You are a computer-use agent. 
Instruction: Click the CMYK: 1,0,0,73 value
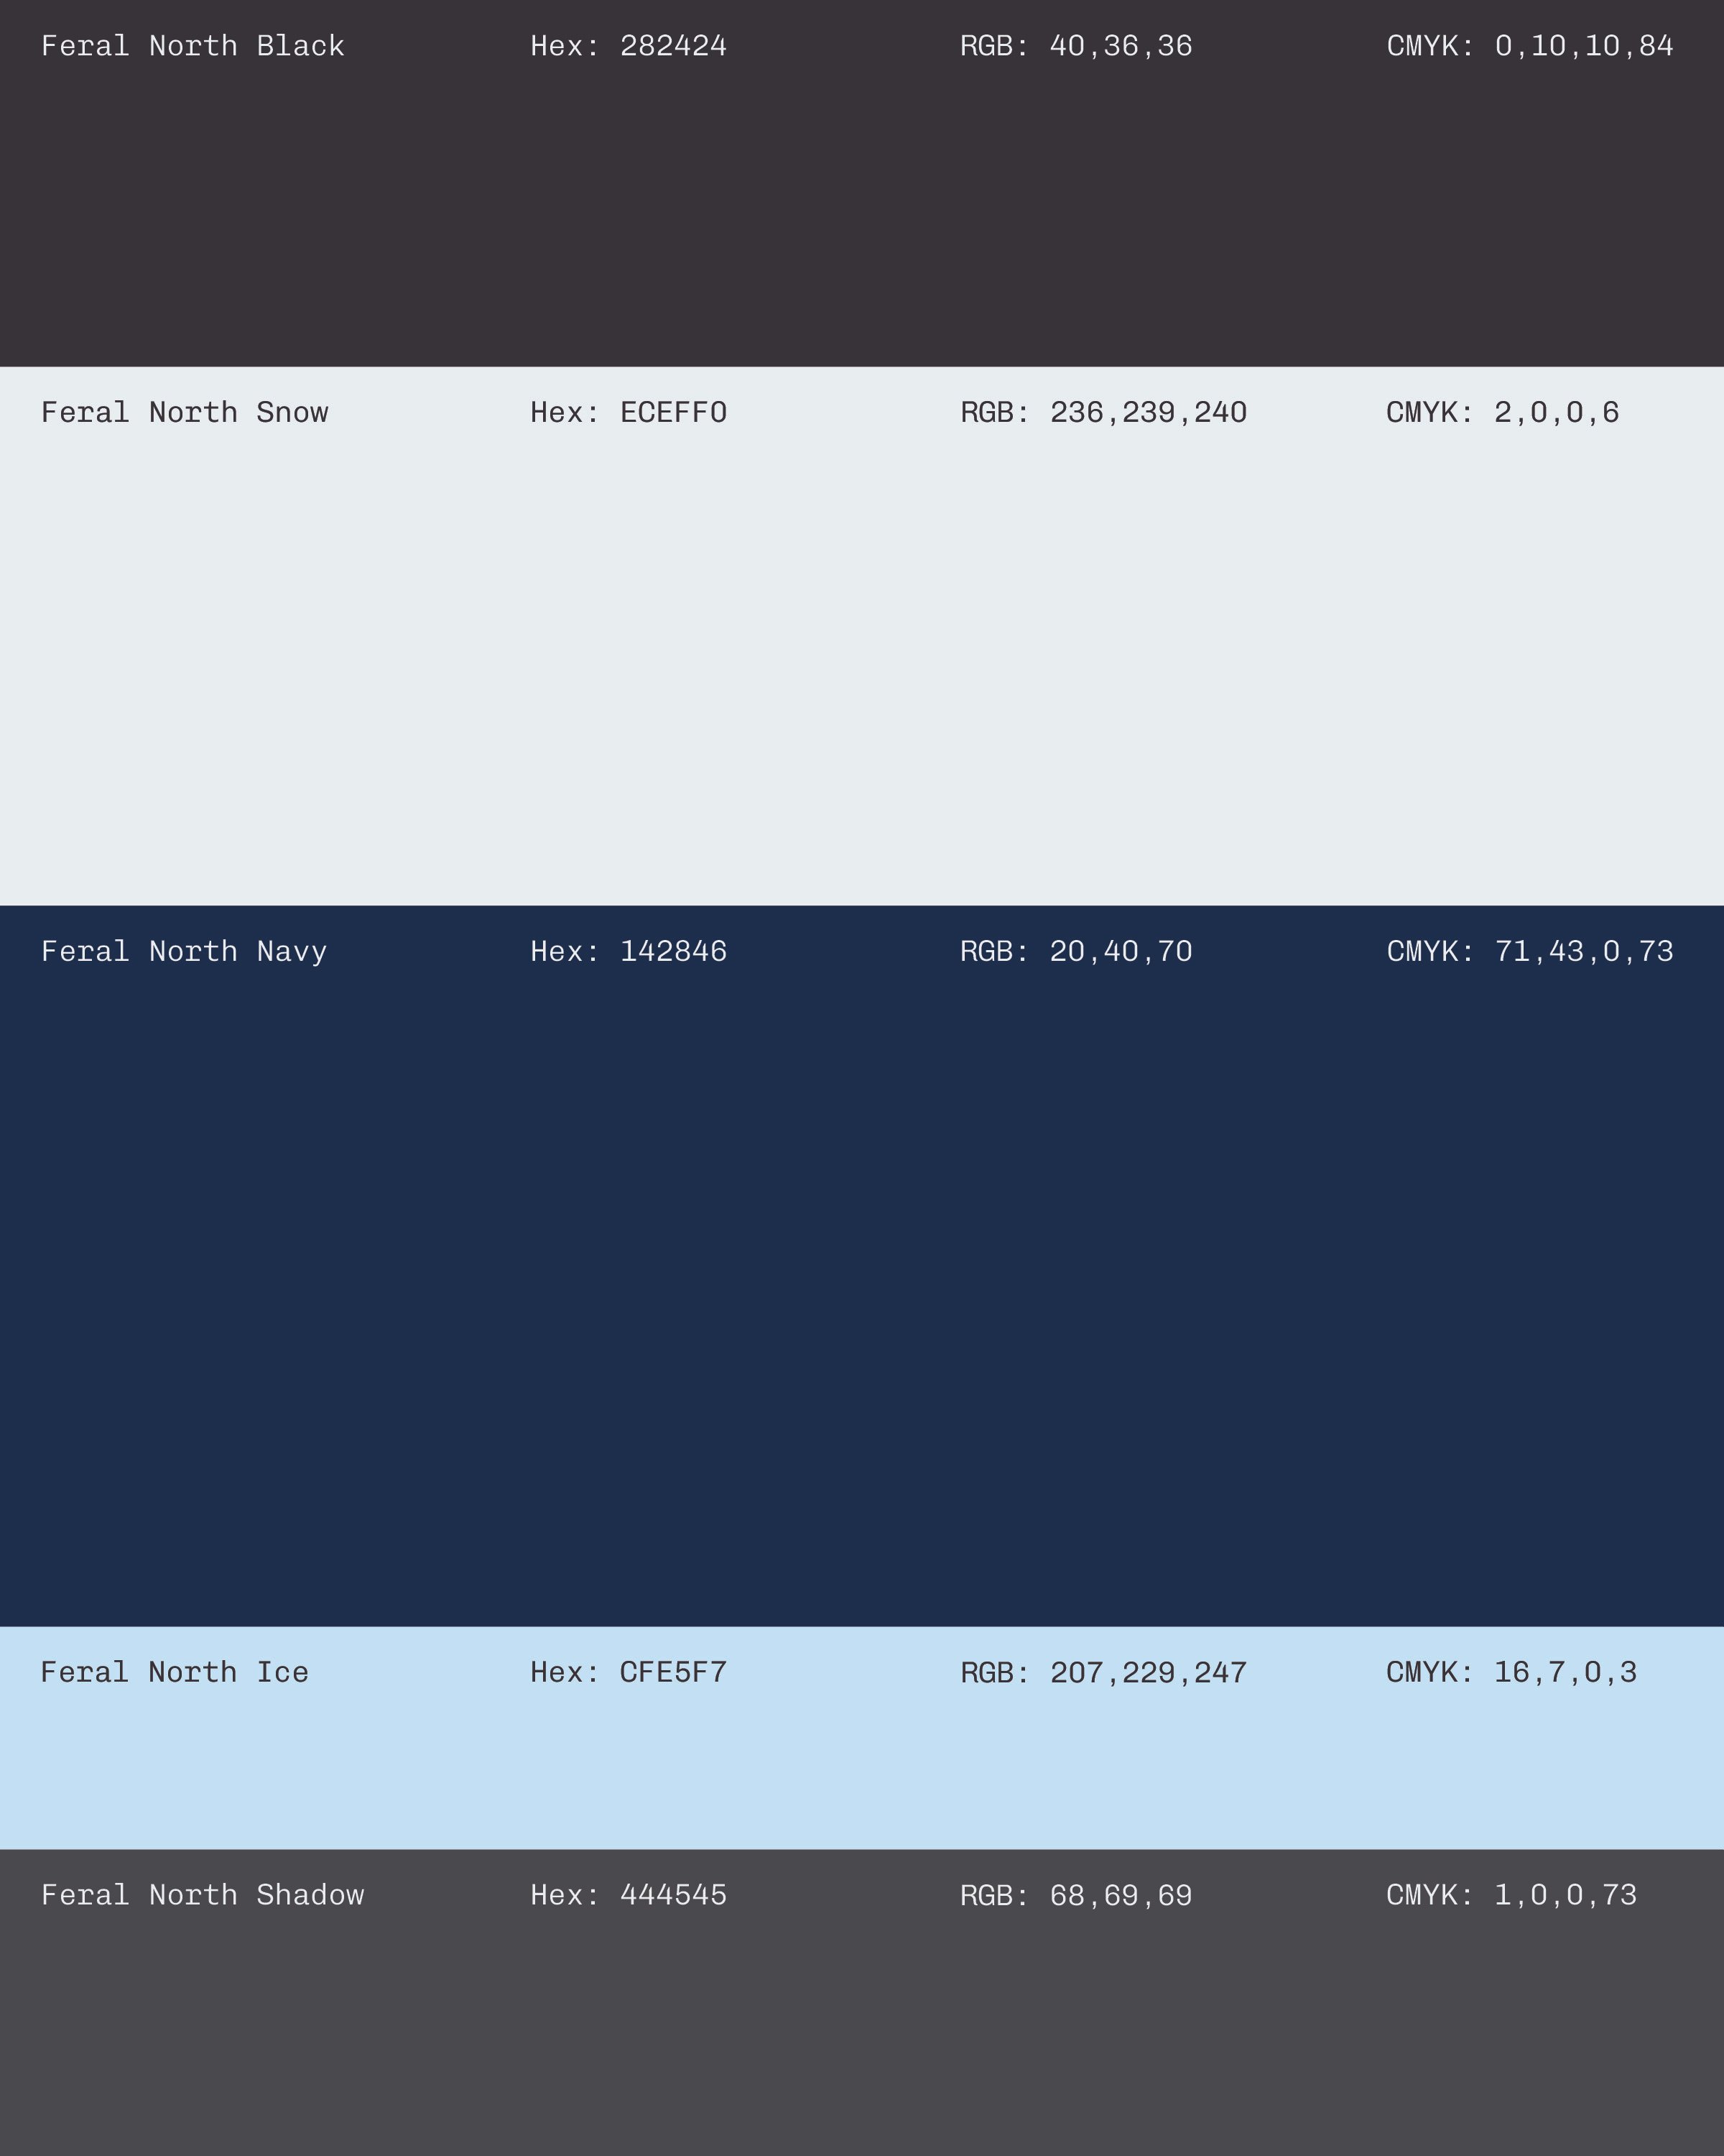coord(1512,1895)
